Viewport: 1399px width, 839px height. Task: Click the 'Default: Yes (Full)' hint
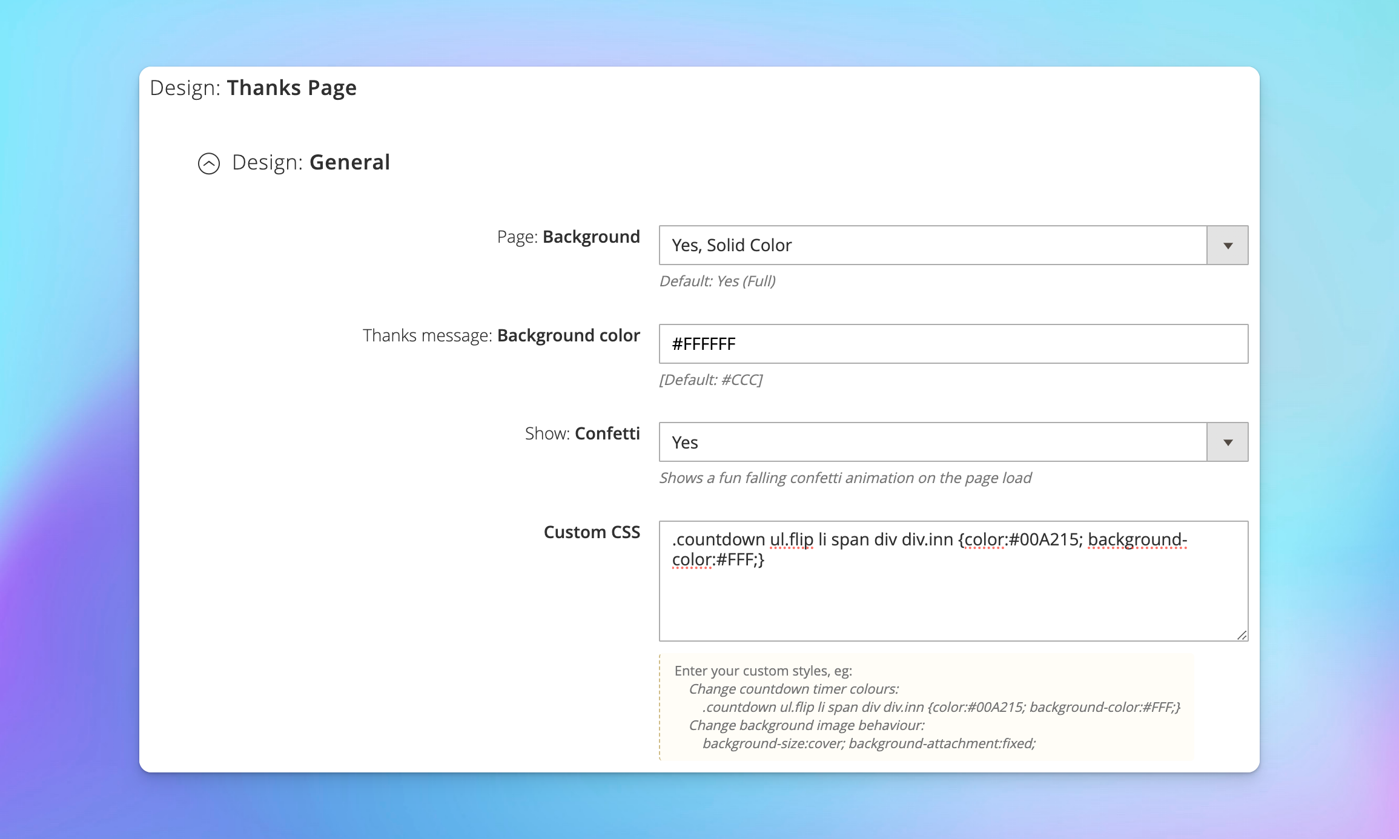[x=717, y=281]
